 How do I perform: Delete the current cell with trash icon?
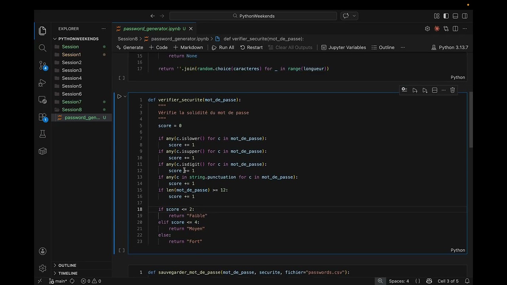point(453,90)
